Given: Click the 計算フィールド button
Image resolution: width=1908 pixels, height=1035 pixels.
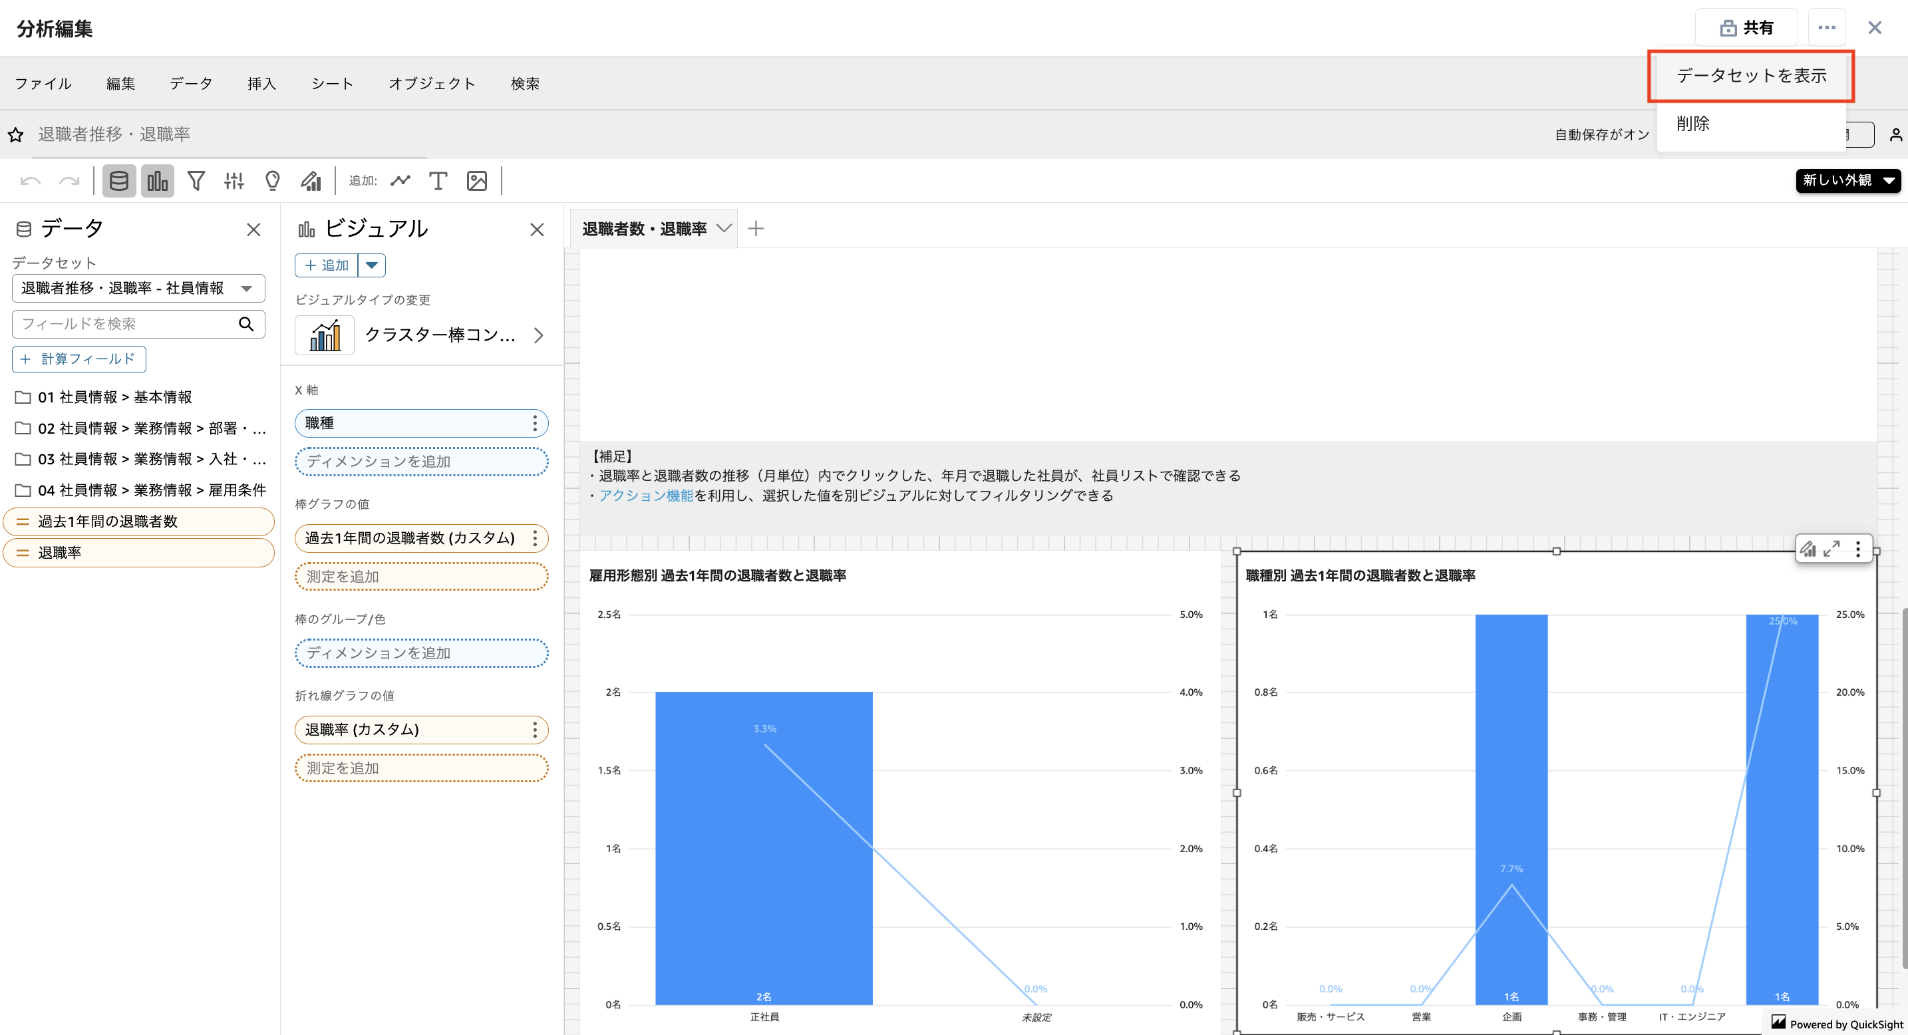Looking at the screenshot, I should (x=79, y=359).
